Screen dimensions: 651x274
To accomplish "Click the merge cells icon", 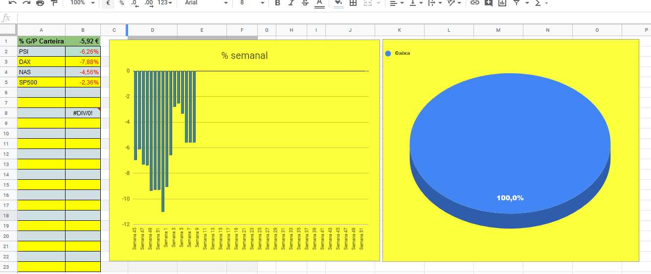I will pyautogui.click(x=367, y=3).
